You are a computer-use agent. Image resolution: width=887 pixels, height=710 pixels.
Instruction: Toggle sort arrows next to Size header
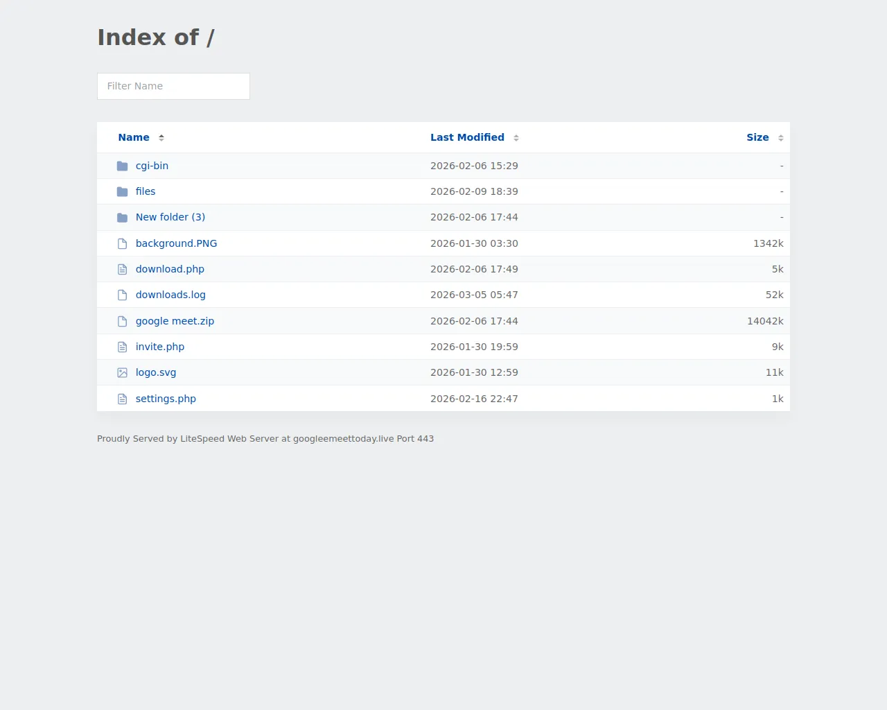point(781,138)
